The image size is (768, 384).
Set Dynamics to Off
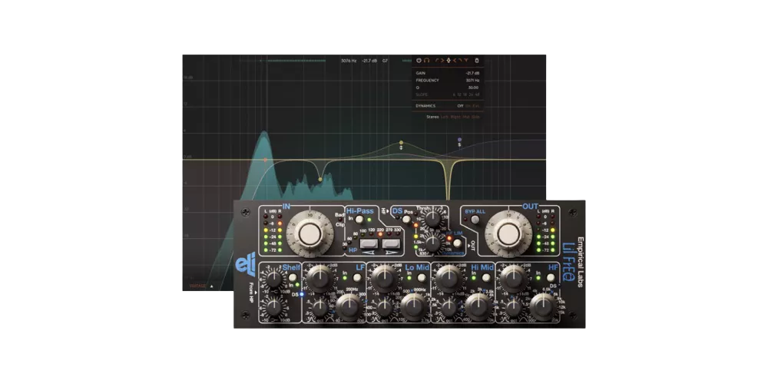(460, 106)
